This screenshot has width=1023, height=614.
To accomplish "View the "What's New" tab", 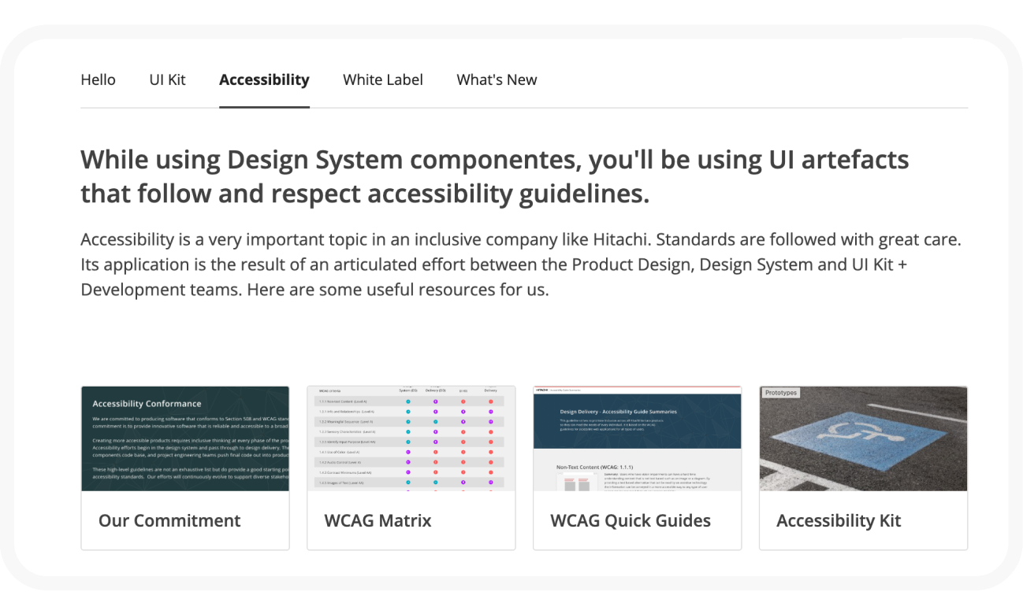I will (497, 80).
